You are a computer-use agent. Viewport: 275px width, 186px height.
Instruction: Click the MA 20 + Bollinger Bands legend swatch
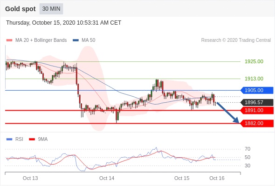[9, 40]
